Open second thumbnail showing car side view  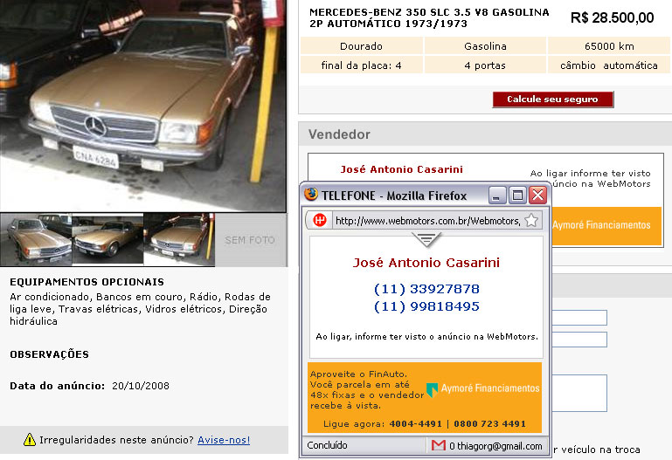click(107, 240)
